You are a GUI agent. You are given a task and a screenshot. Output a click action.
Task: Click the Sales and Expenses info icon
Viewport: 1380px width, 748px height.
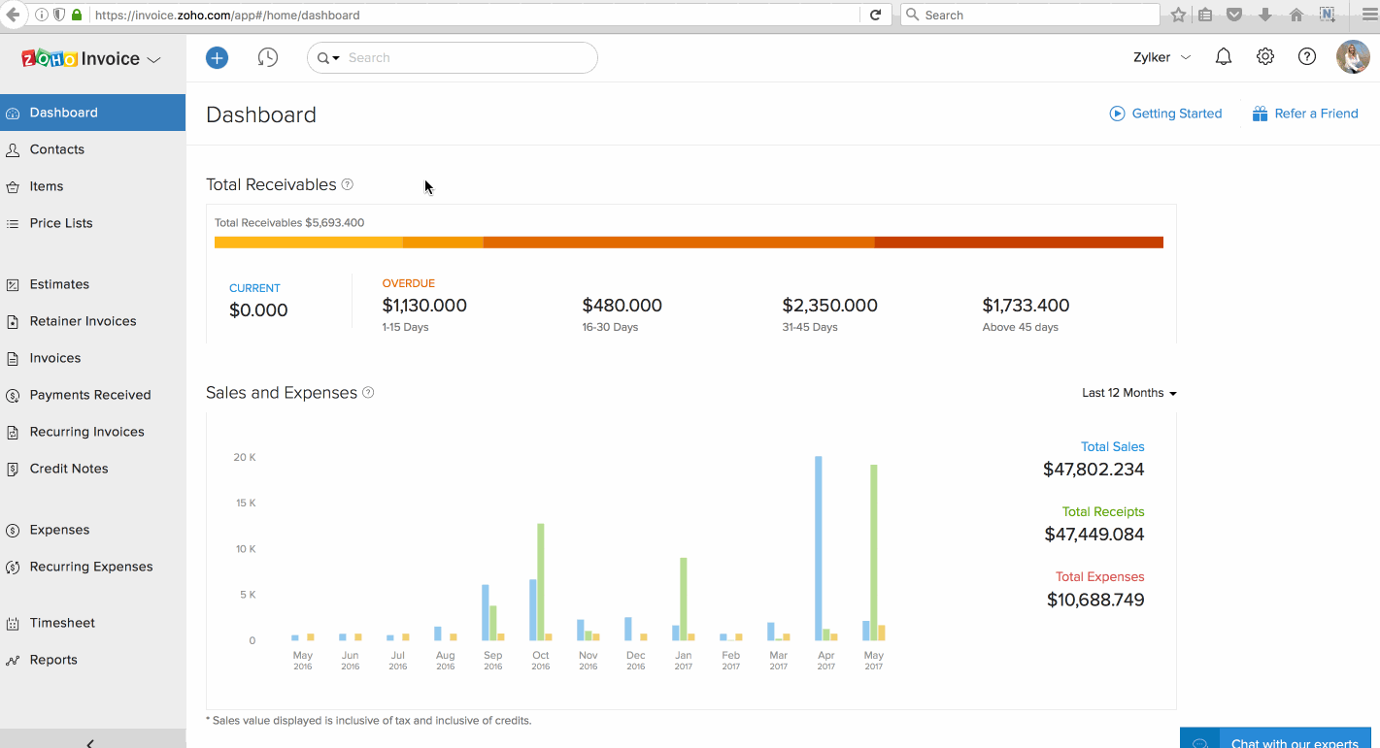click(x=368, y=393)
